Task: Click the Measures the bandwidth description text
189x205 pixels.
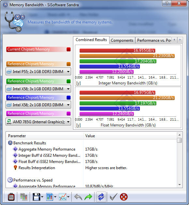Action: point(70,22)
